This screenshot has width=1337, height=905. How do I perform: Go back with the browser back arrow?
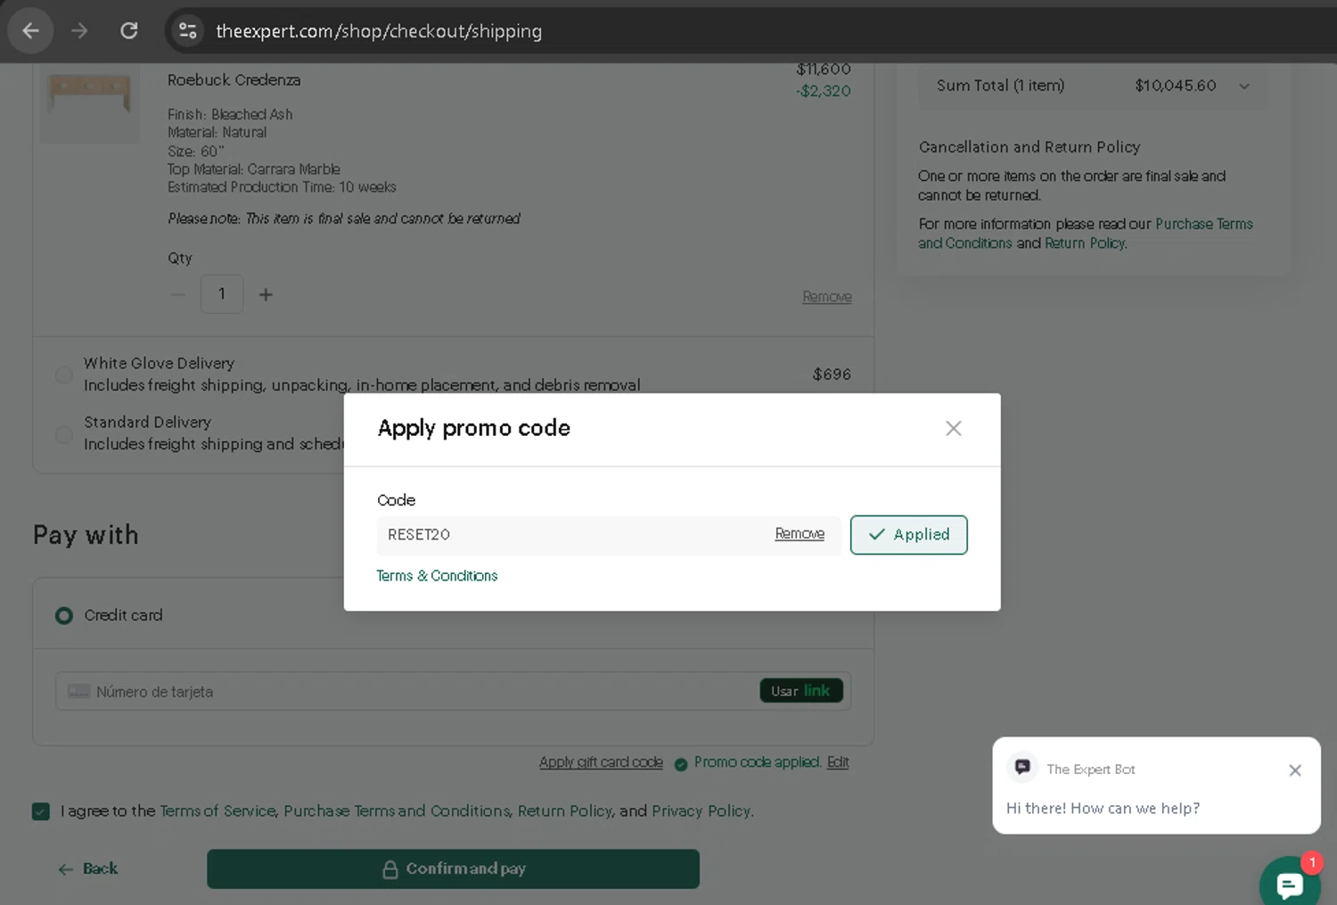31,31
